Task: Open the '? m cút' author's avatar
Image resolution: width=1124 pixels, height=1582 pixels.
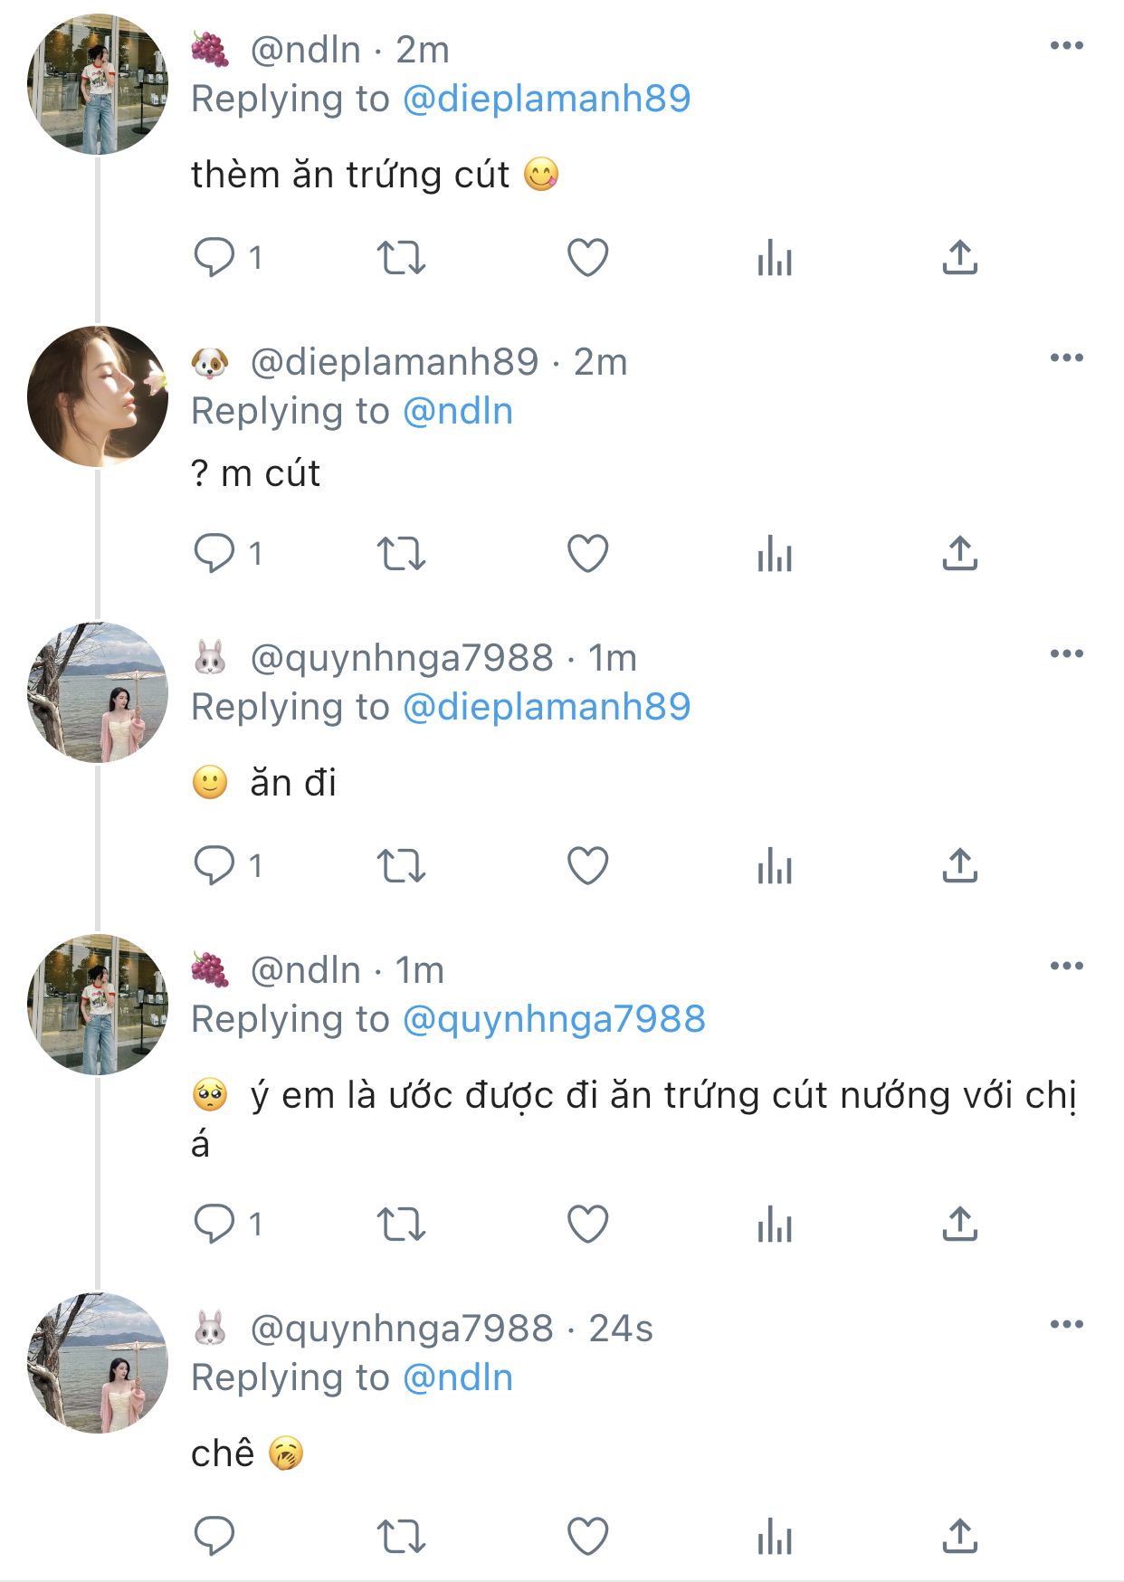Action: click(x=98, y=396)
